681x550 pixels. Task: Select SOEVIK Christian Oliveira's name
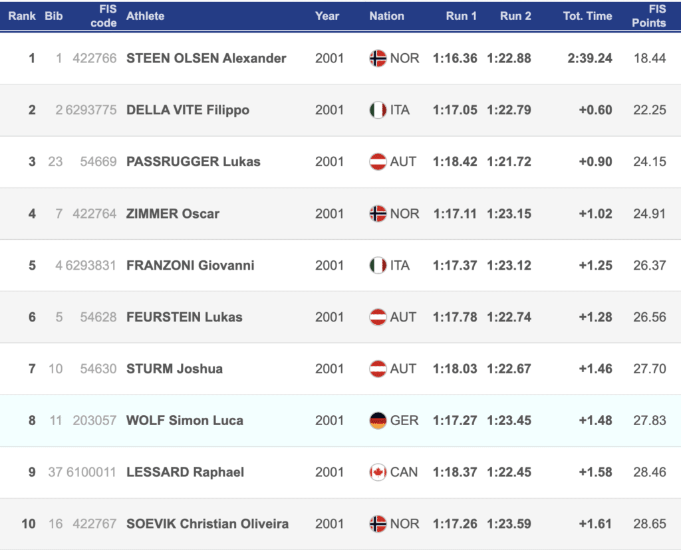point(207,523)
